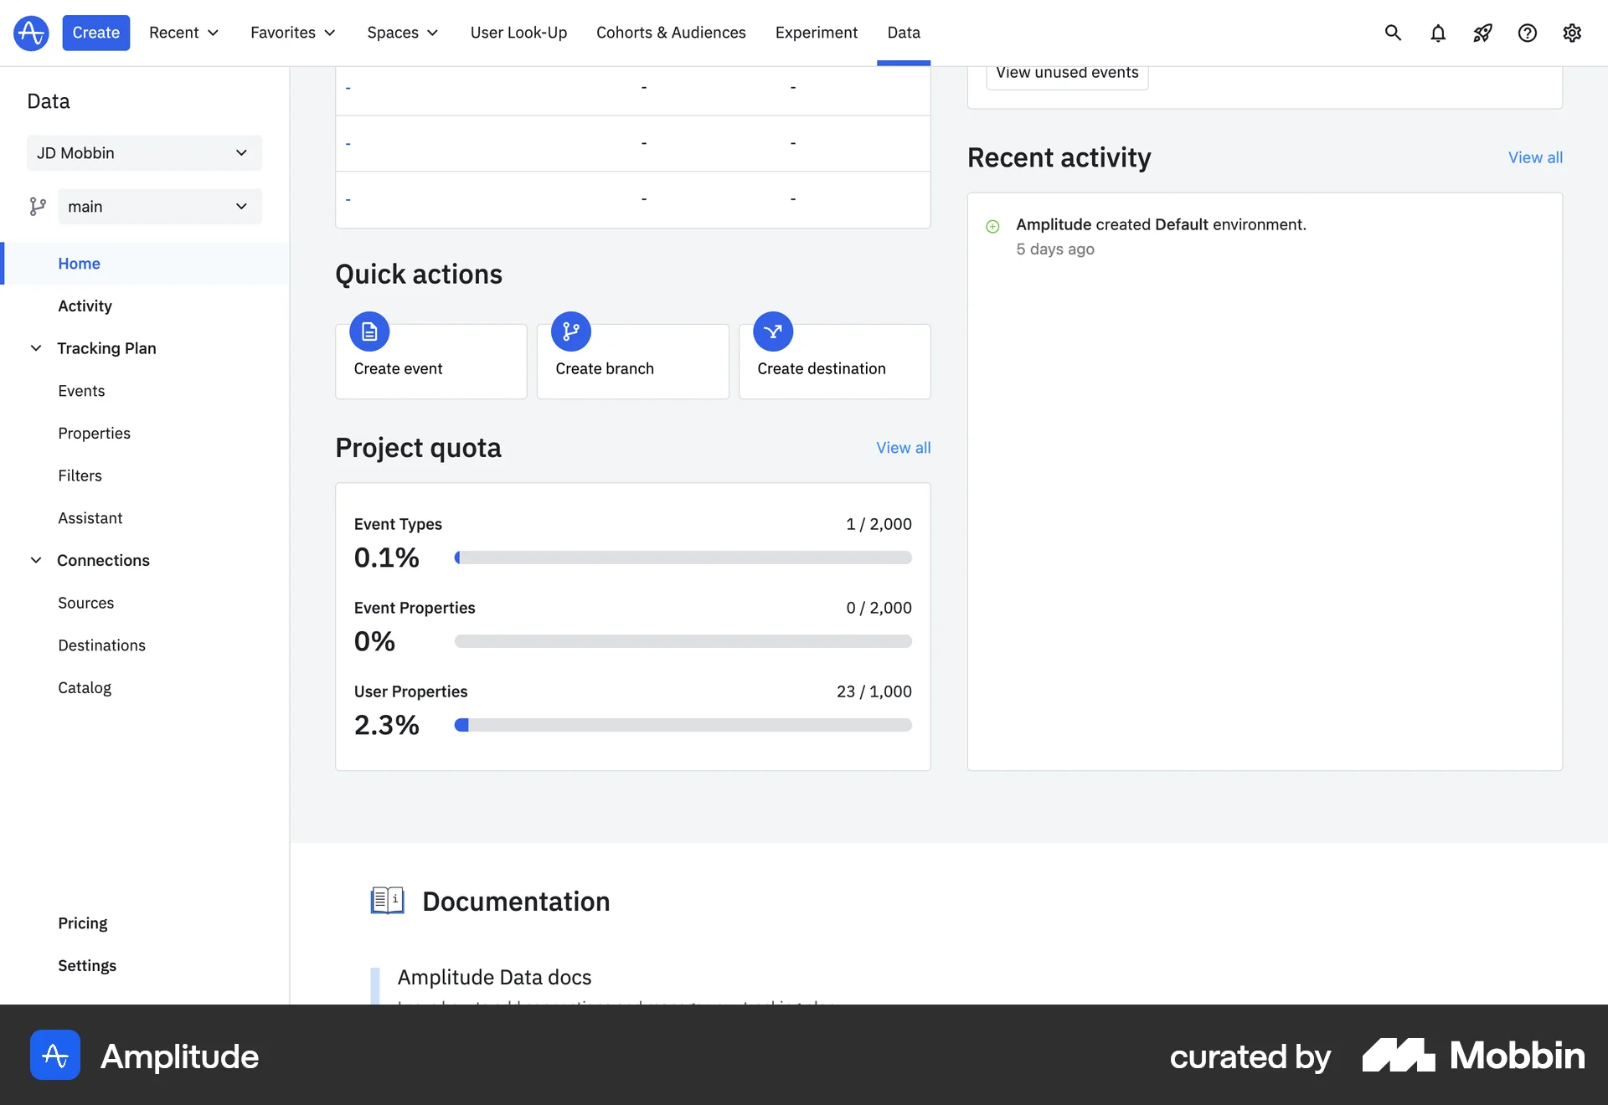Collapse the Tracking Plan section
Viewport: 1608px width, 1105px height.
[36, 348]
